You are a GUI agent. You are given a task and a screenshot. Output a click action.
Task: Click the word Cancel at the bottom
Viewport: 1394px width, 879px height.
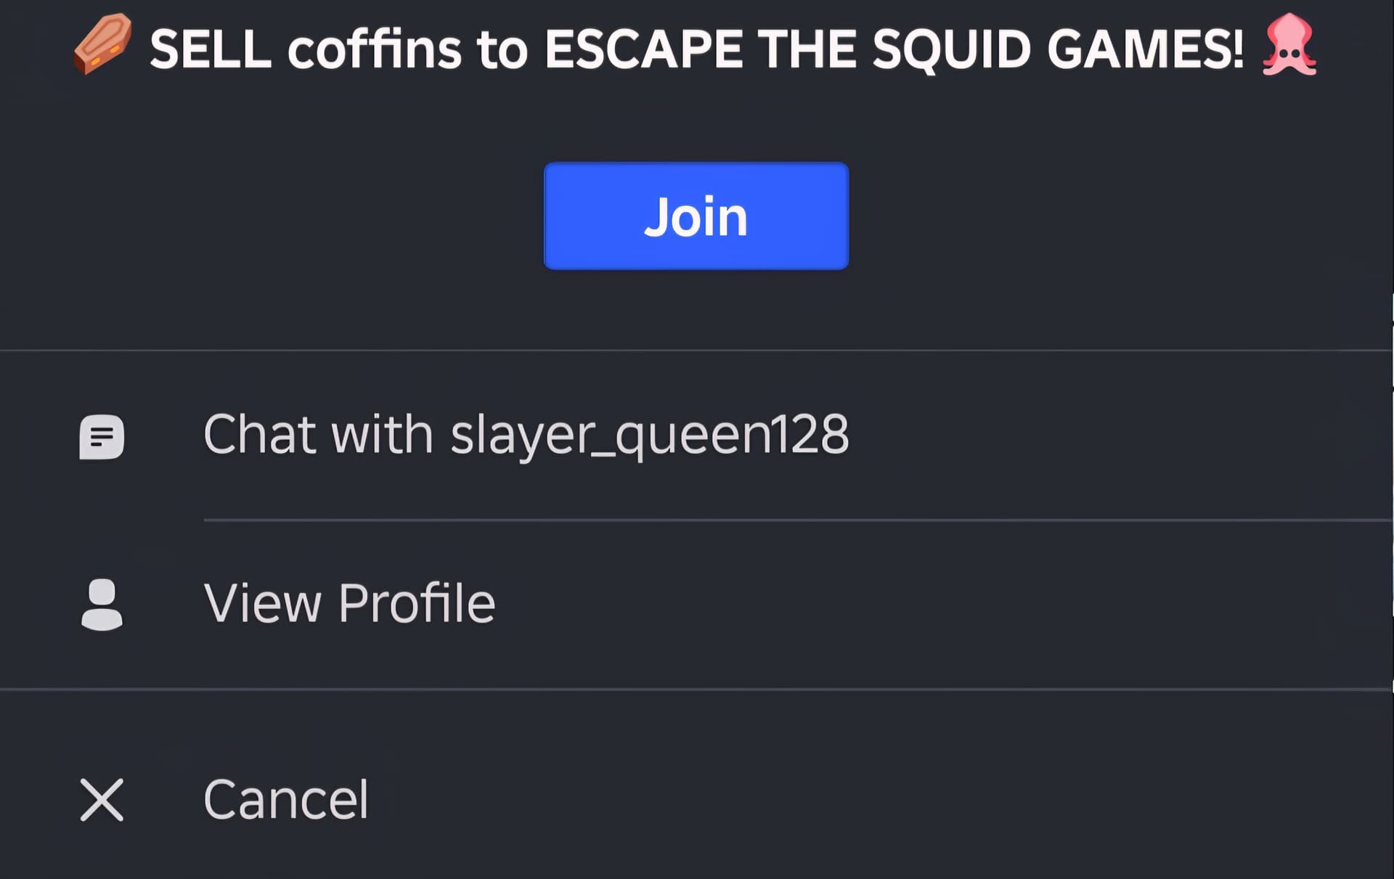click(286, 800)
